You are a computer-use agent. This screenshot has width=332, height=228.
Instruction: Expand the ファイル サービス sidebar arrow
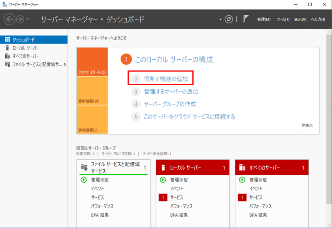[65, 64]
